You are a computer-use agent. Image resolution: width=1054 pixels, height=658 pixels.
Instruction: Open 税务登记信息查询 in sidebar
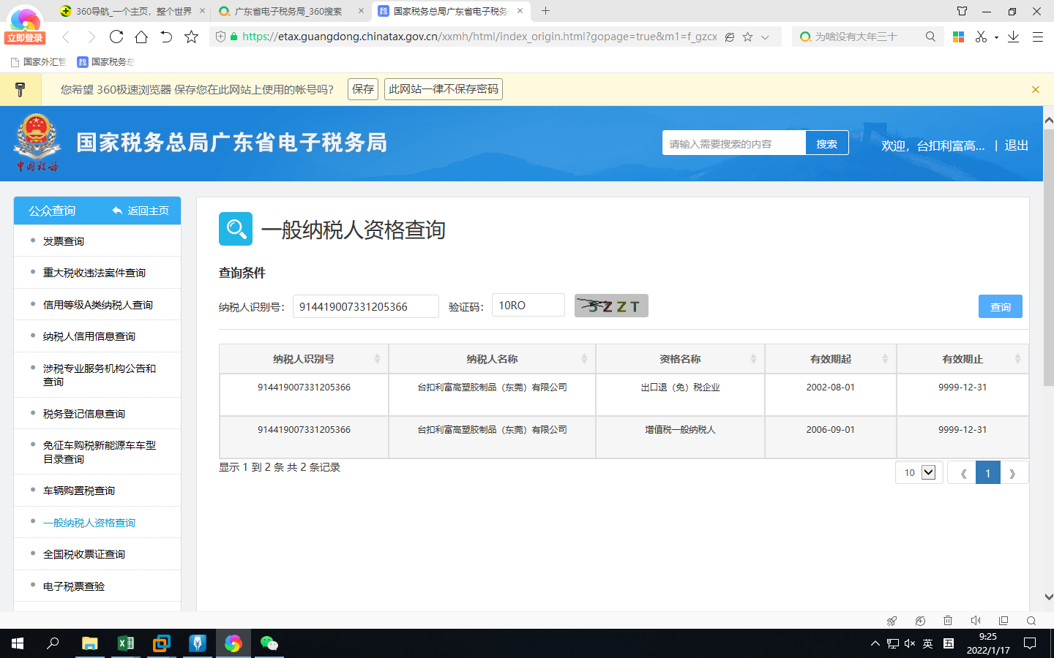84,414
